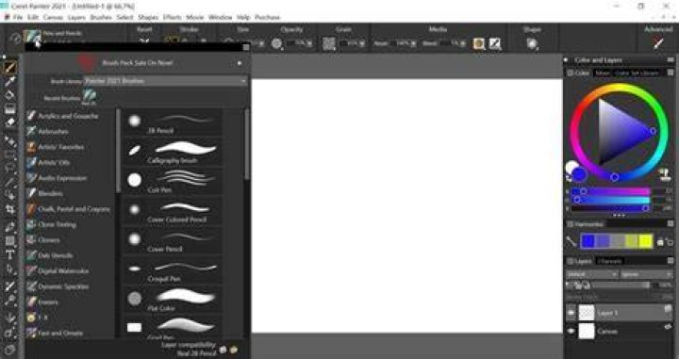Open the layer composite depth dropdown
679x359 pixels.
646,274
